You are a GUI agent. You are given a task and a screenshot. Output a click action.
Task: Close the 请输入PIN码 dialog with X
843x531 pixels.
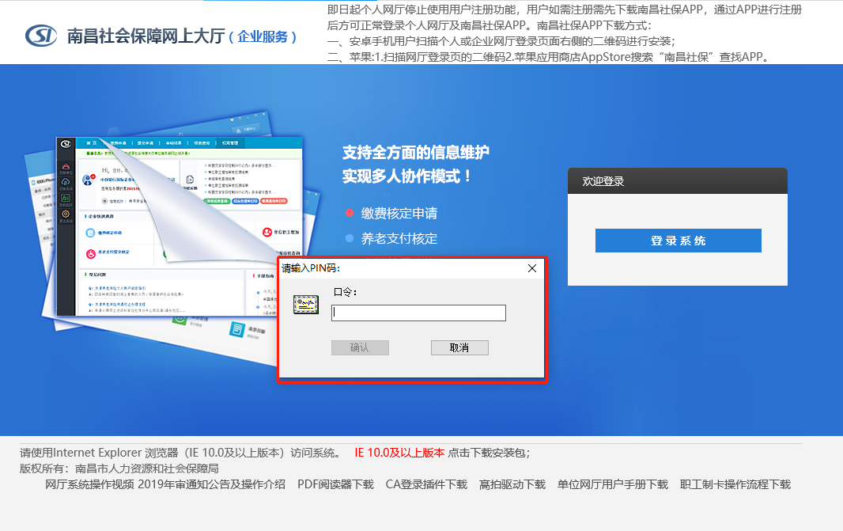[x=532, y=268]
